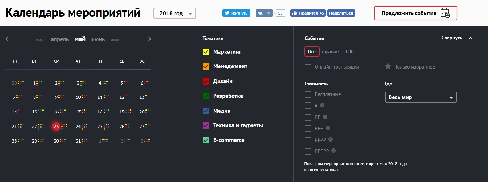This screenshot has width=488, height=182.
Task: Open the 2018 год year dropdown
Action: 175,13
